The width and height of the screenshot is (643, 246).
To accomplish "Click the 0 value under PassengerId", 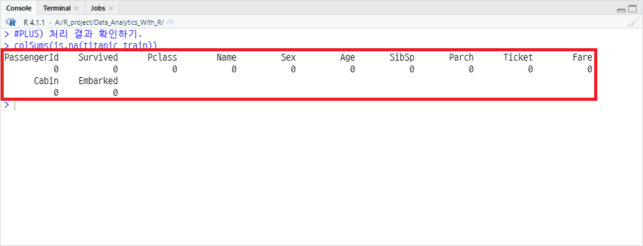I will (x=56, y=69).
